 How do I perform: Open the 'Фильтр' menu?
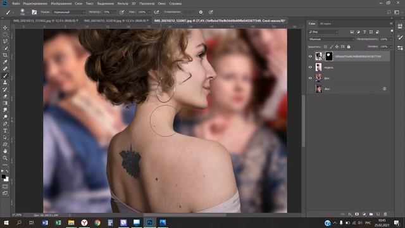(123, 4)
